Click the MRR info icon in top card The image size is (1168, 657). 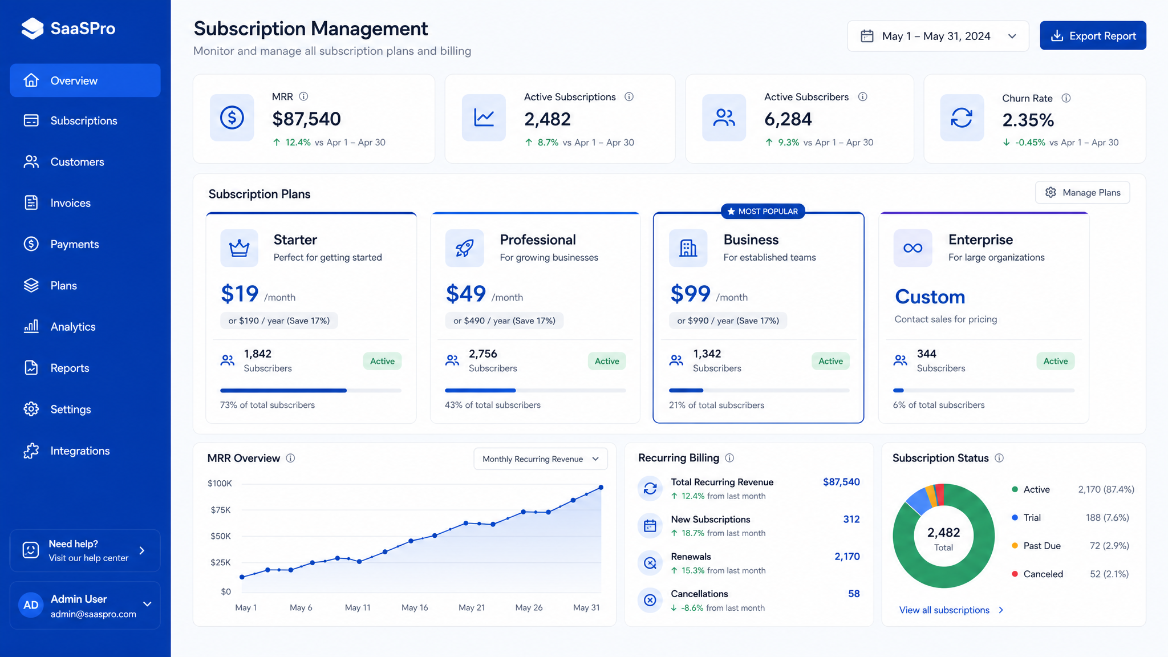tap(303, 96)
